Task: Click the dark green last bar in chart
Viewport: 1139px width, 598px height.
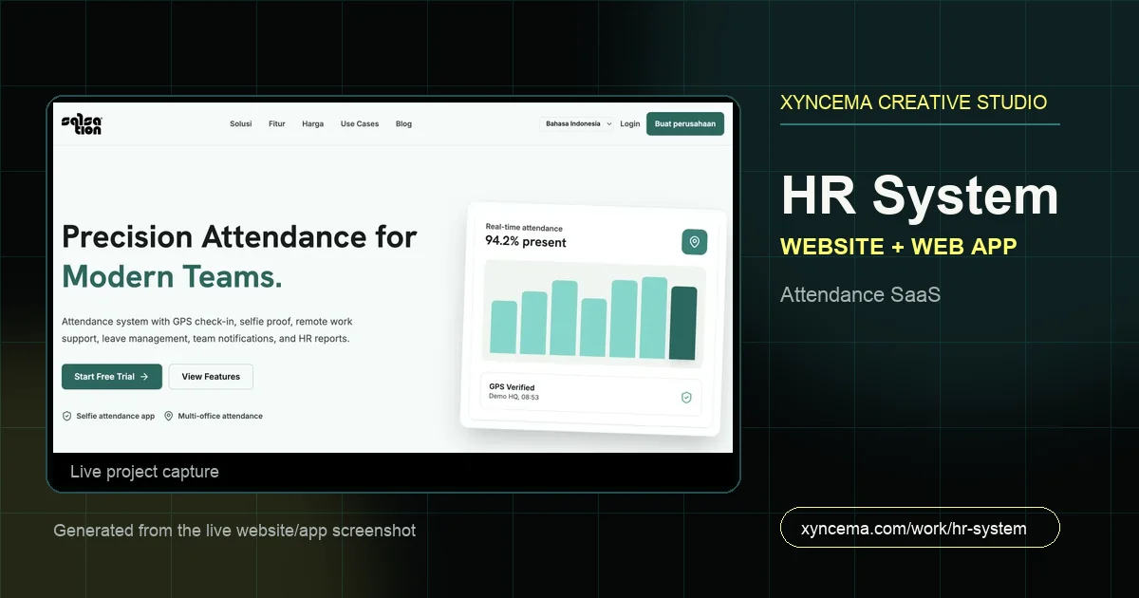Action: pos(682,323)
